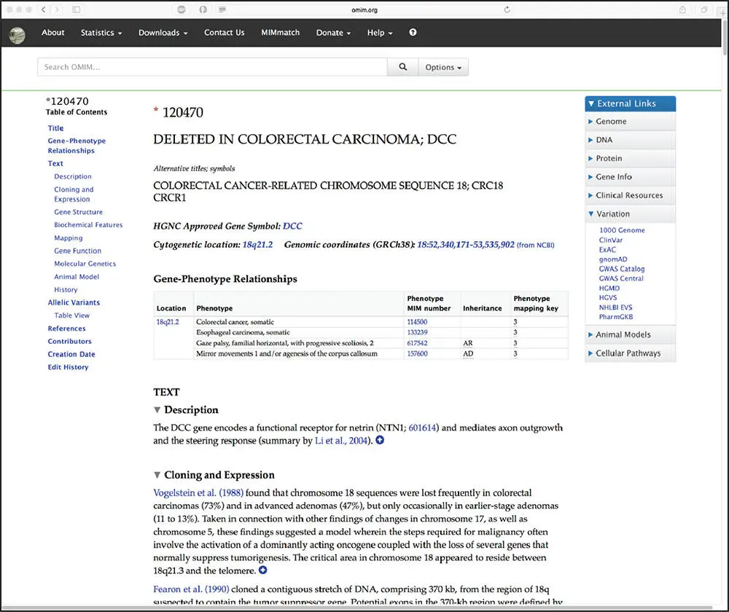
Task: Open the Statistics menu
Action: [101, 33]
